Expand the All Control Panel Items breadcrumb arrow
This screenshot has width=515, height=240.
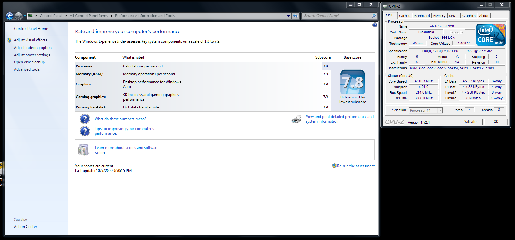pyautogui.click(x=111, y=16)
